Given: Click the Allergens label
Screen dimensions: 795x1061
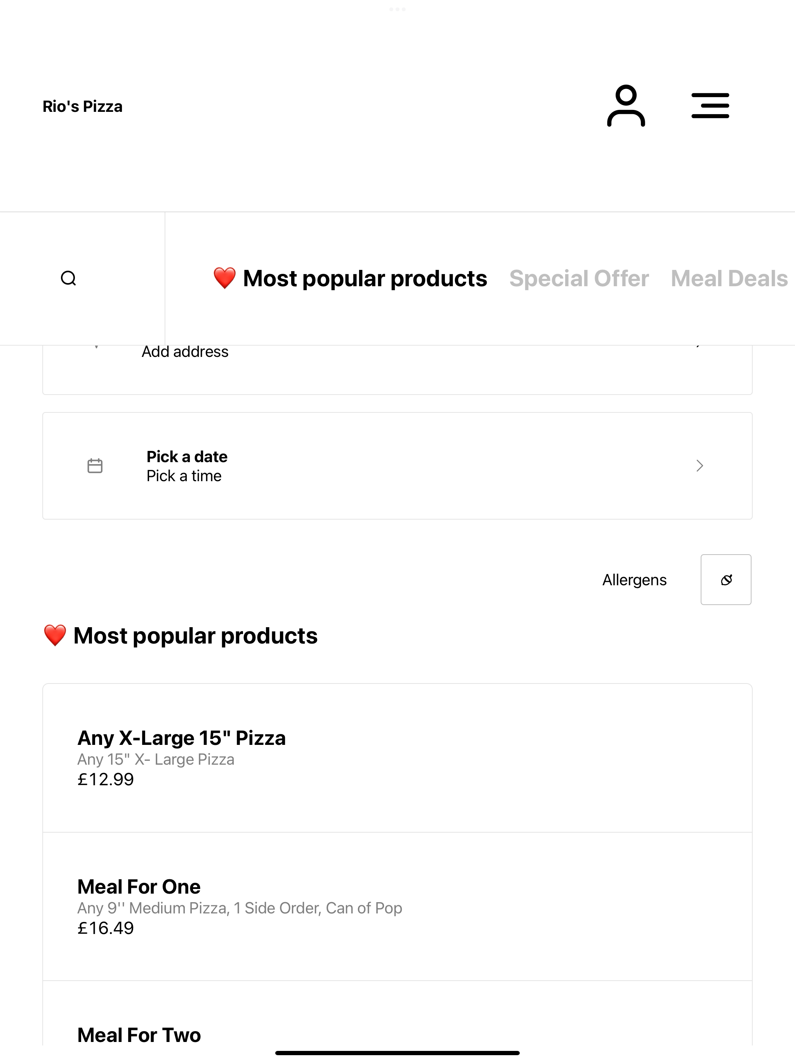Looking at the screenshot, I should pos(634,580).
